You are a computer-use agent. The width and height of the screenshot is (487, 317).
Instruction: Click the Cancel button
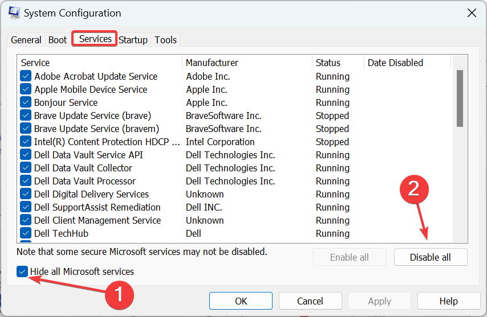click(x=310, y=301)
